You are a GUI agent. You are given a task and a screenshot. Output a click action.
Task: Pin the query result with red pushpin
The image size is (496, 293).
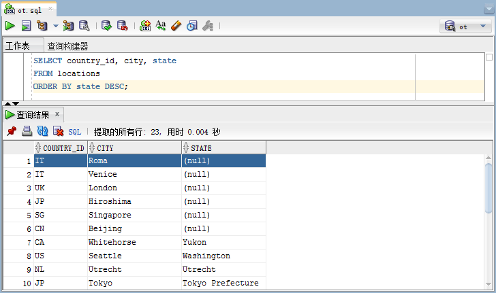[x=11, y=131]
